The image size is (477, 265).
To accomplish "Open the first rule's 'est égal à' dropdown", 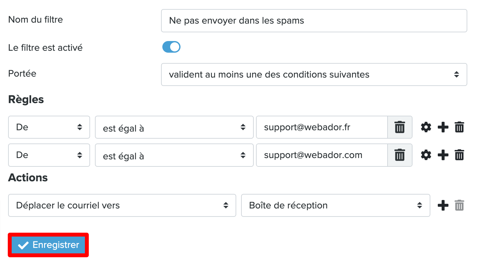I will [174, 127].
